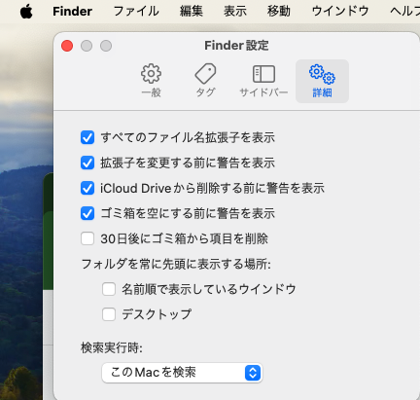Viewport: 420px width, 400px height.
Task: Open the 編集 menu
Action: pyautogui.click(x=192, y=12)
